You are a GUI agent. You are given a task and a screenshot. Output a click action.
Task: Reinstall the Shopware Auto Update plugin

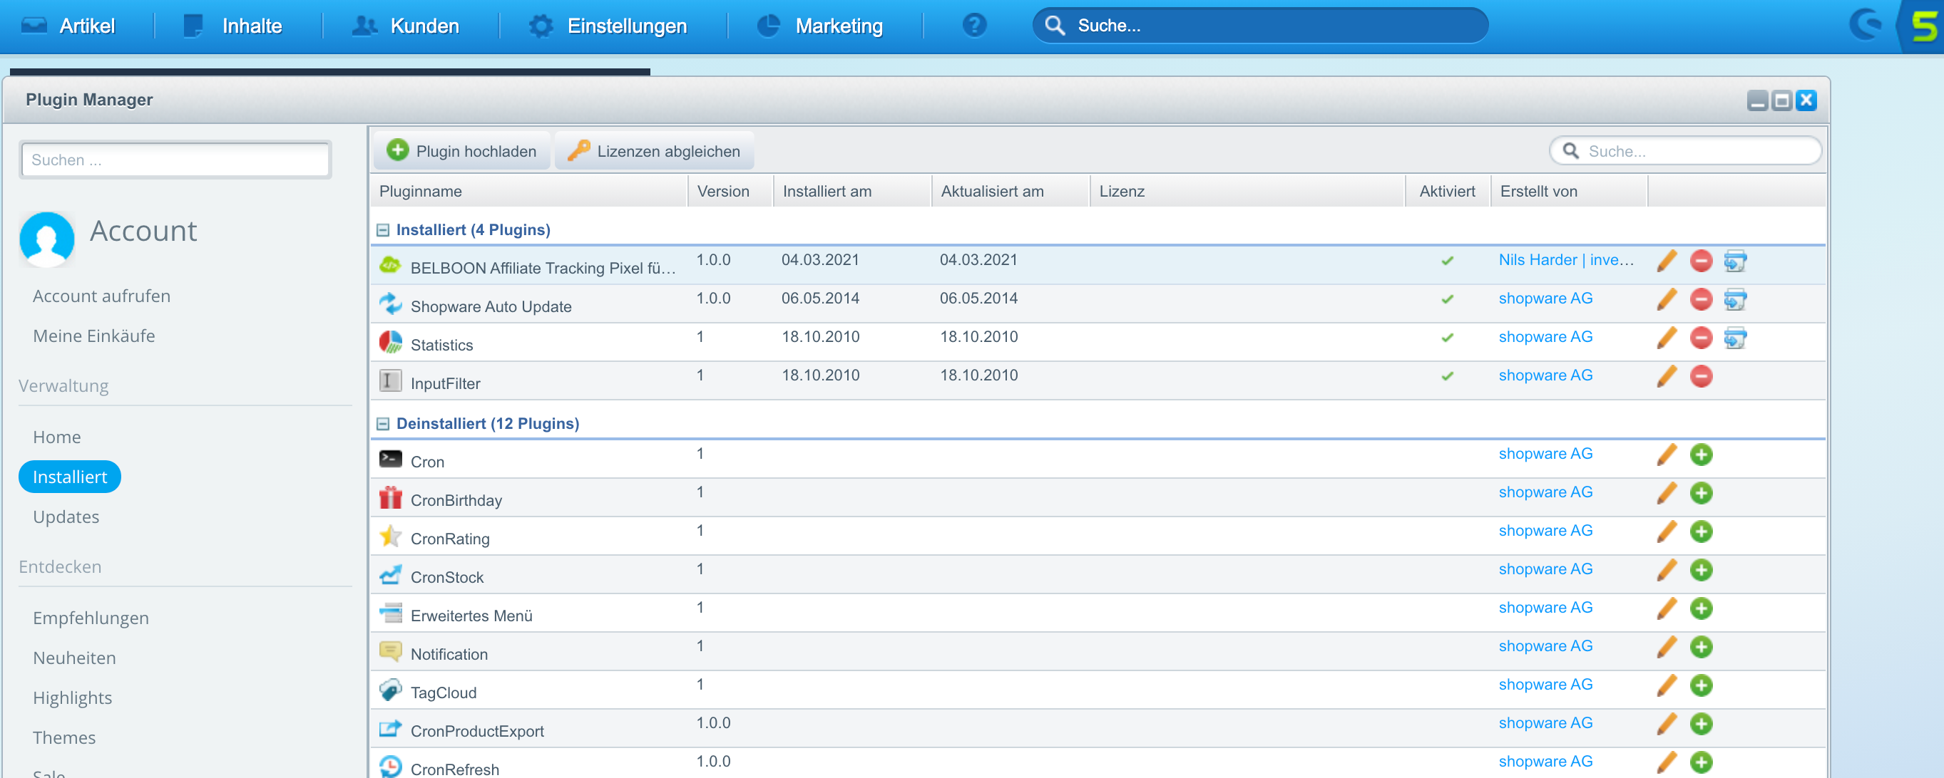(x=1735, y=299)
